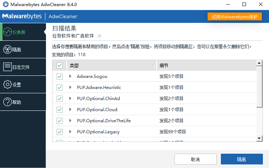
Task: Expand the PUP.Optional.ChinAd row
Action: point(70,99)
